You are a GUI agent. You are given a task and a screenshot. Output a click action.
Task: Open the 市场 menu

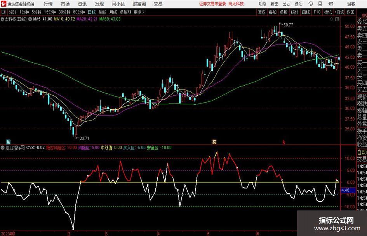tap(65, 4)
